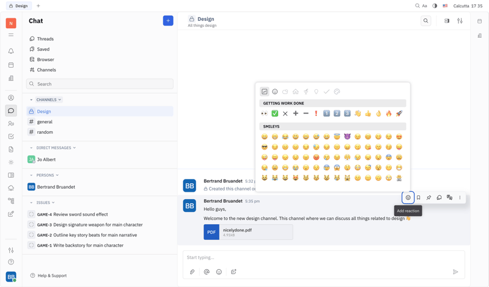Toggle status circle of GAME-1 issue
This screenshot has width=489, height=287.
[31, 245]
